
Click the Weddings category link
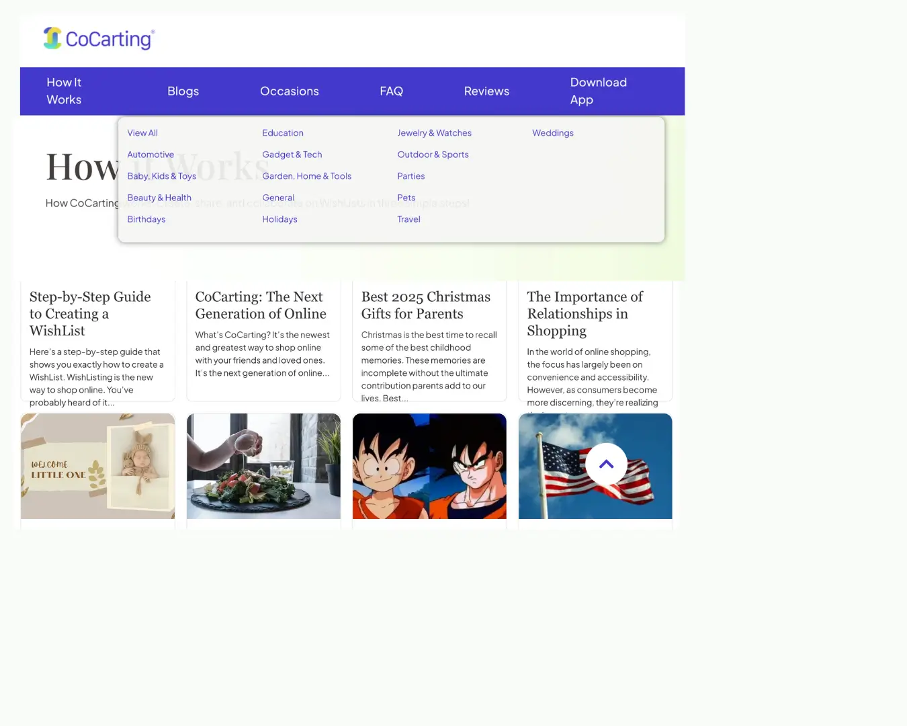click(x=552, y=132)
